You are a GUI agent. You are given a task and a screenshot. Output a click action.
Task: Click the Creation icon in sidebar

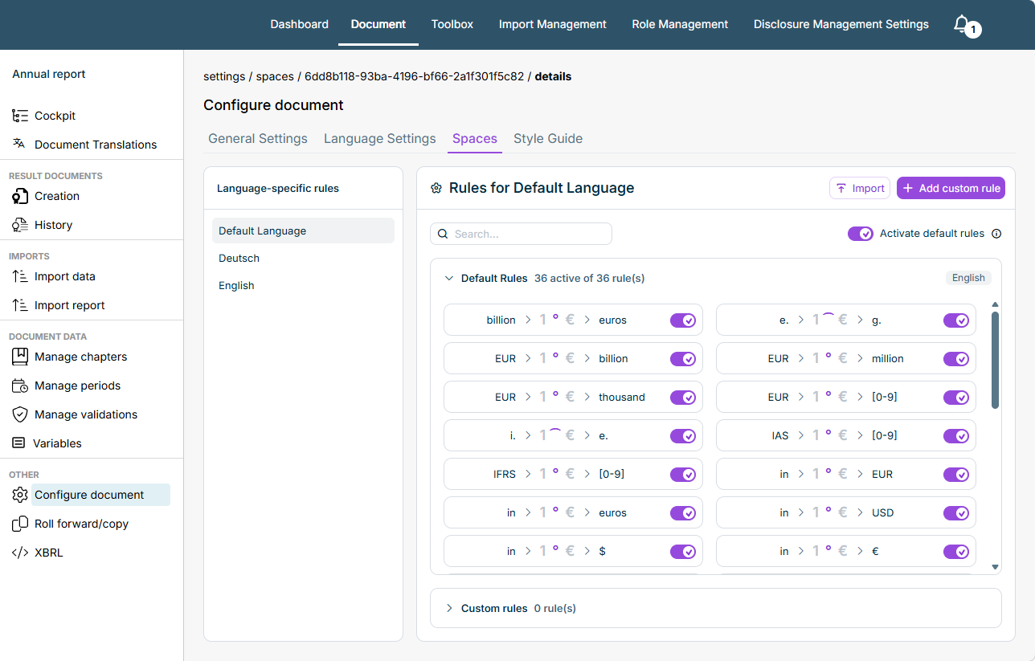tap(20, 196)
